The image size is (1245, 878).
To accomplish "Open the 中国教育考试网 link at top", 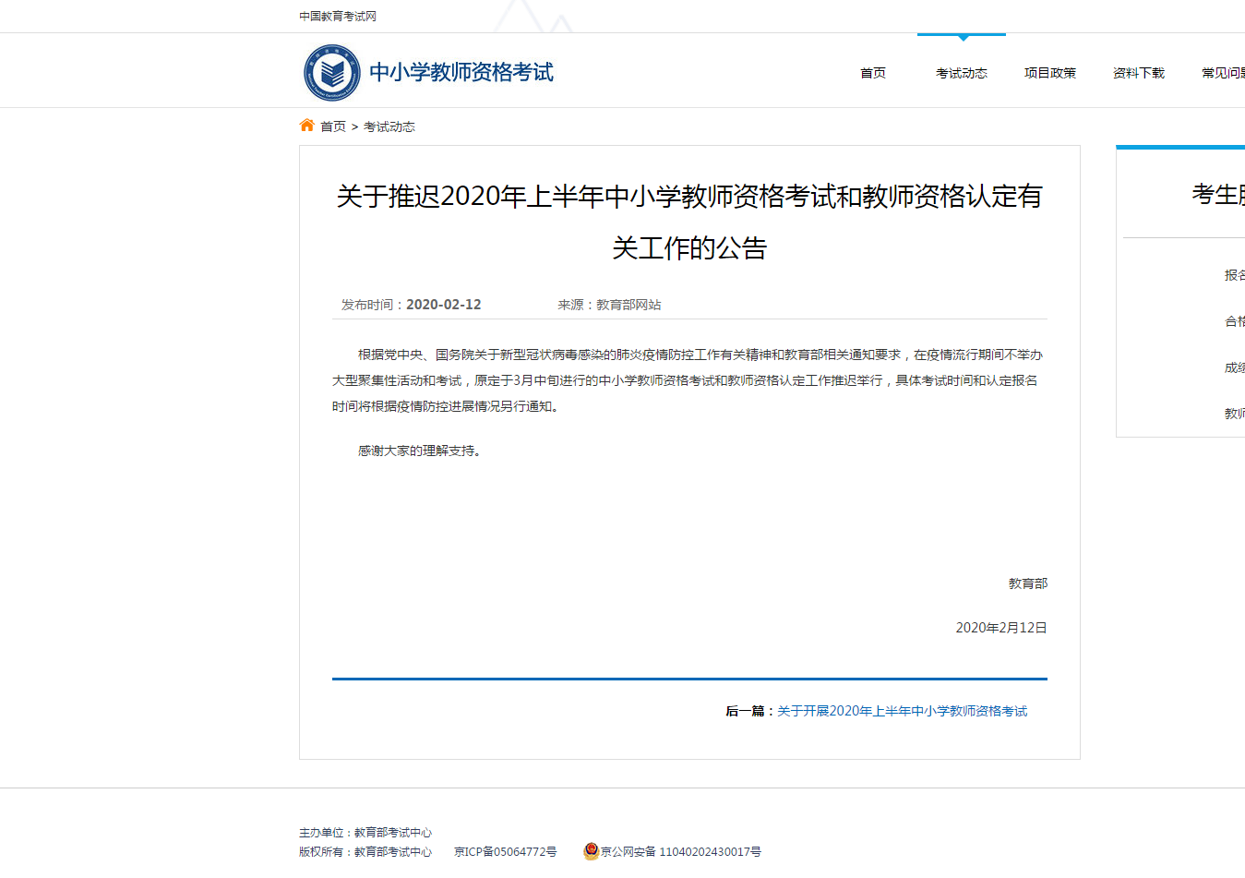I will (338, 17).
